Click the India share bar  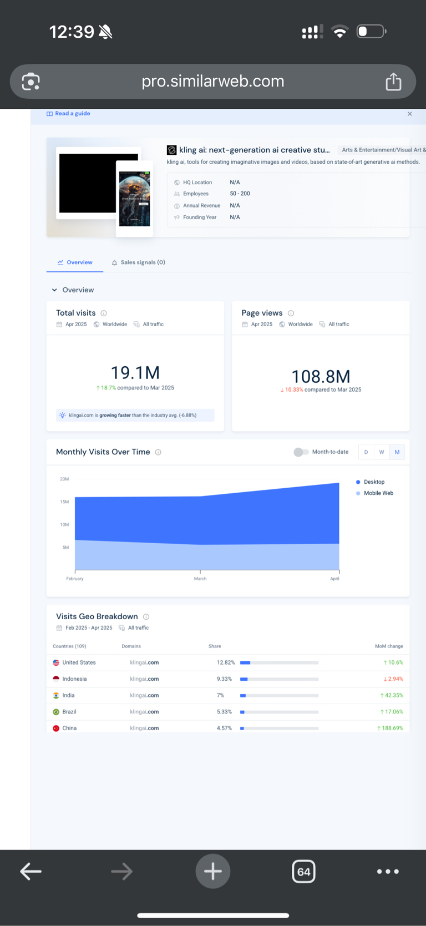[x=280, y=695]
